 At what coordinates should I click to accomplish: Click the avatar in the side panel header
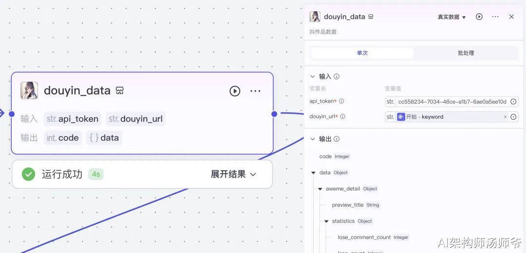pyautogui.click(x=315, y=17)
